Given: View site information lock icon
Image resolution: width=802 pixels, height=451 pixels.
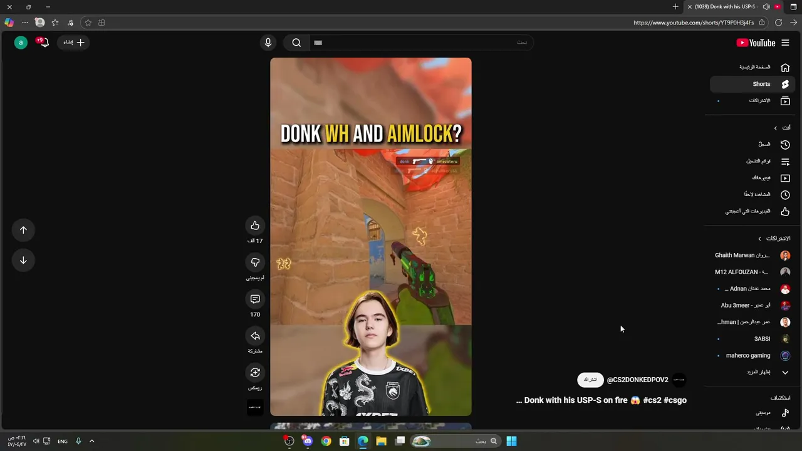Looking at the screenshot, I should coord(762,23).
